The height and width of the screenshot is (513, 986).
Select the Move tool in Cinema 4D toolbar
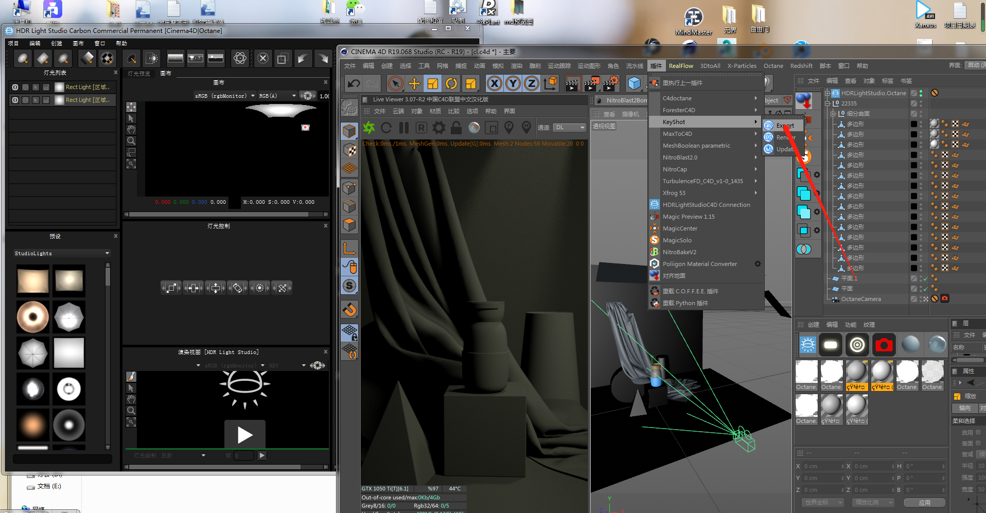tap(414, 83)
